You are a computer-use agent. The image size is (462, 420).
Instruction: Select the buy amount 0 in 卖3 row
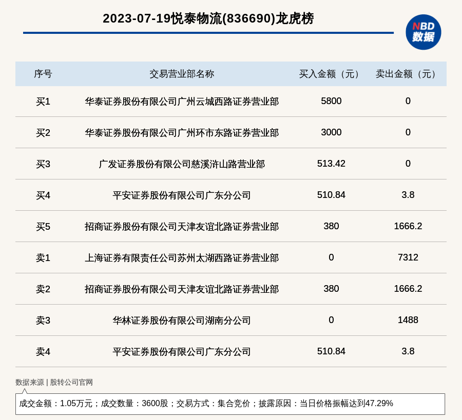pos(331,320)
